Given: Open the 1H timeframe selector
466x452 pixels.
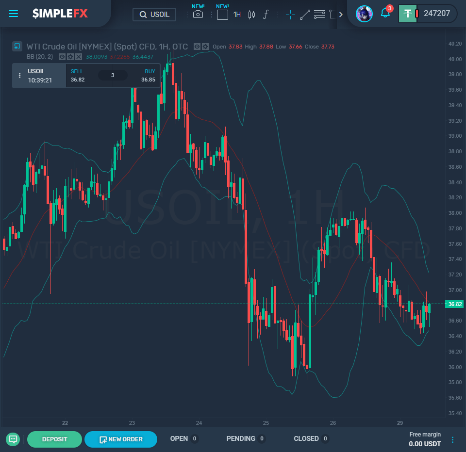Looking at the screenshot, I should [x=236, y=15].
